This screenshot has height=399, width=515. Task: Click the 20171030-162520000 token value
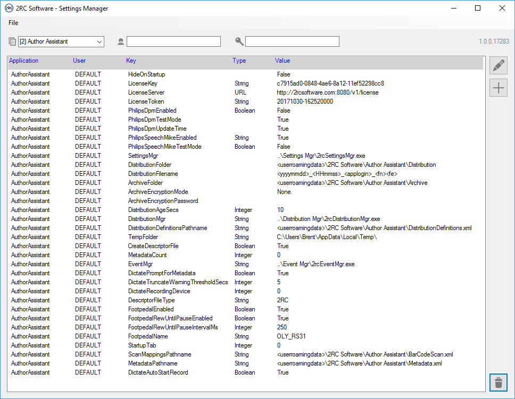click(305, 101)
